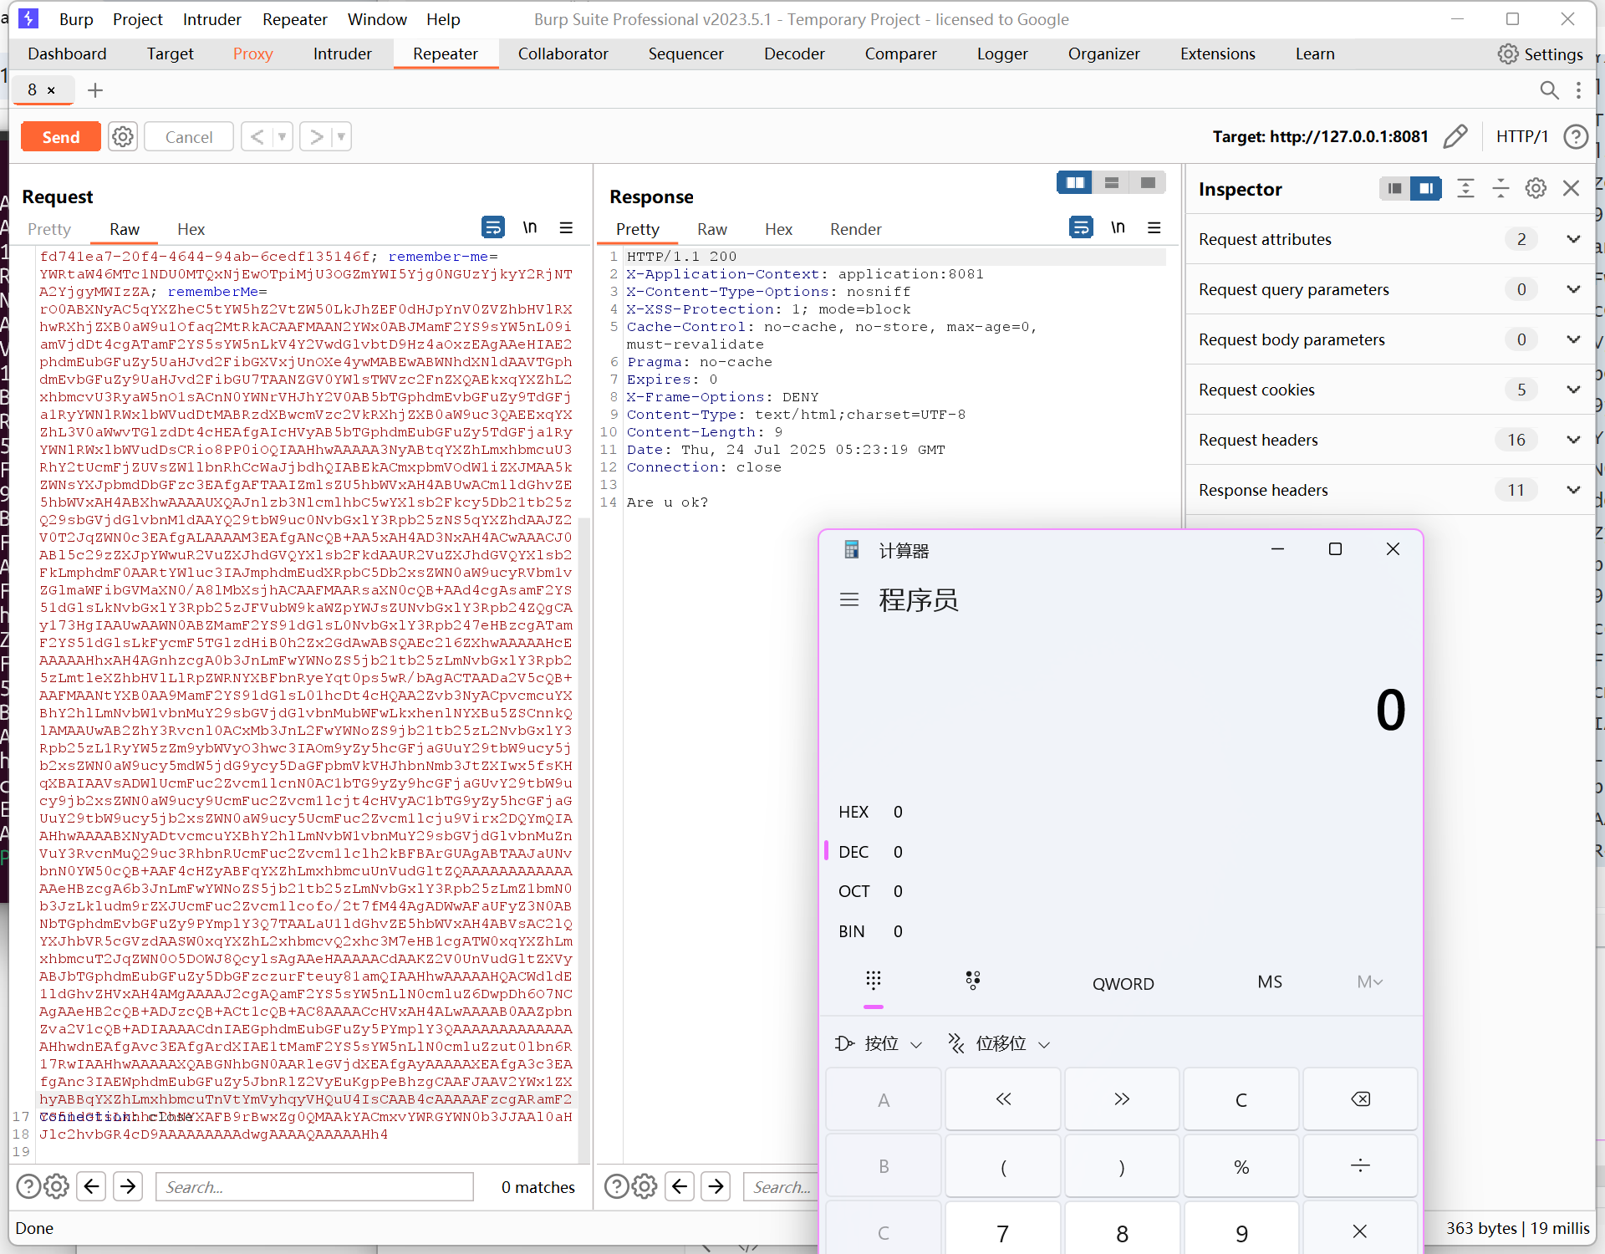The image size is (1605, 1254).
Task: Select side-by-side request/response layout toggle
Action: [x=1075, y=182]
